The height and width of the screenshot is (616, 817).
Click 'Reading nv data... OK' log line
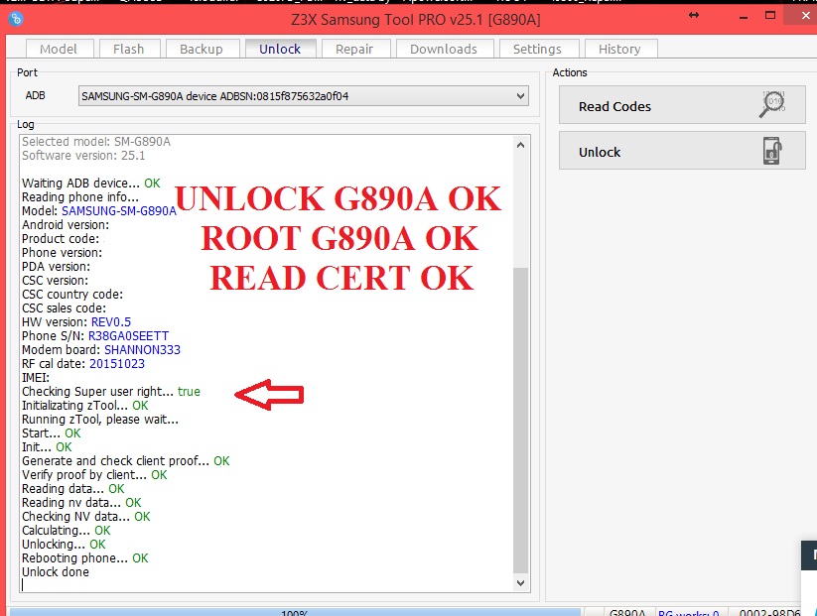point(81,503)
